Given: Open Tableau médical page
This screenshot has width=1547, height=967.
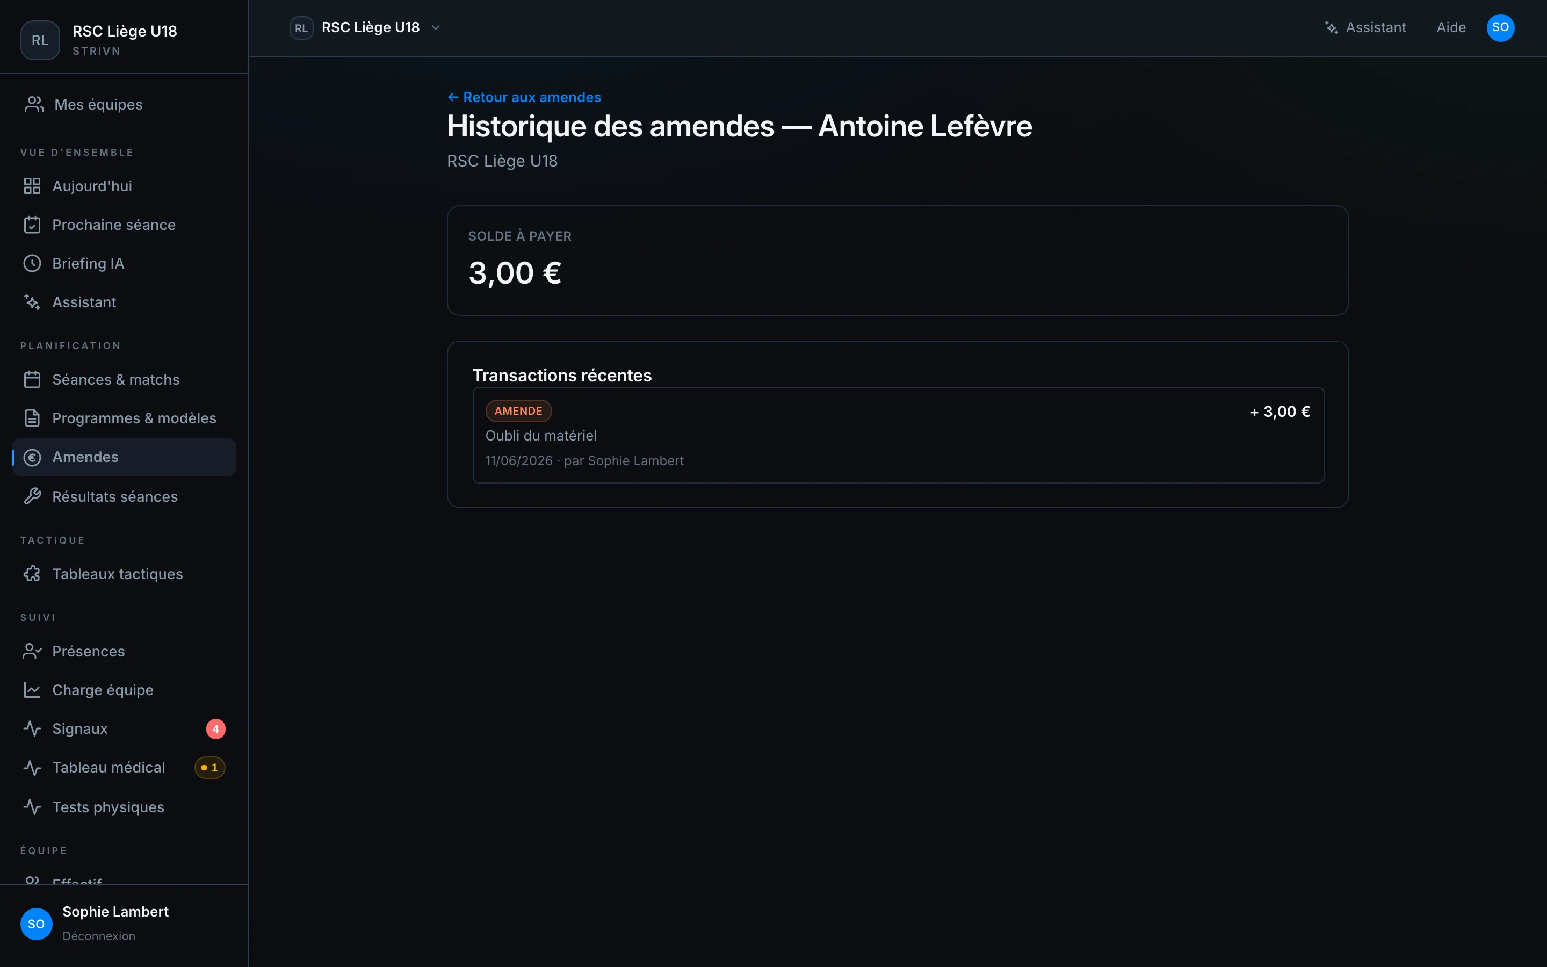Looking at the screenshot, I should 124,768.
